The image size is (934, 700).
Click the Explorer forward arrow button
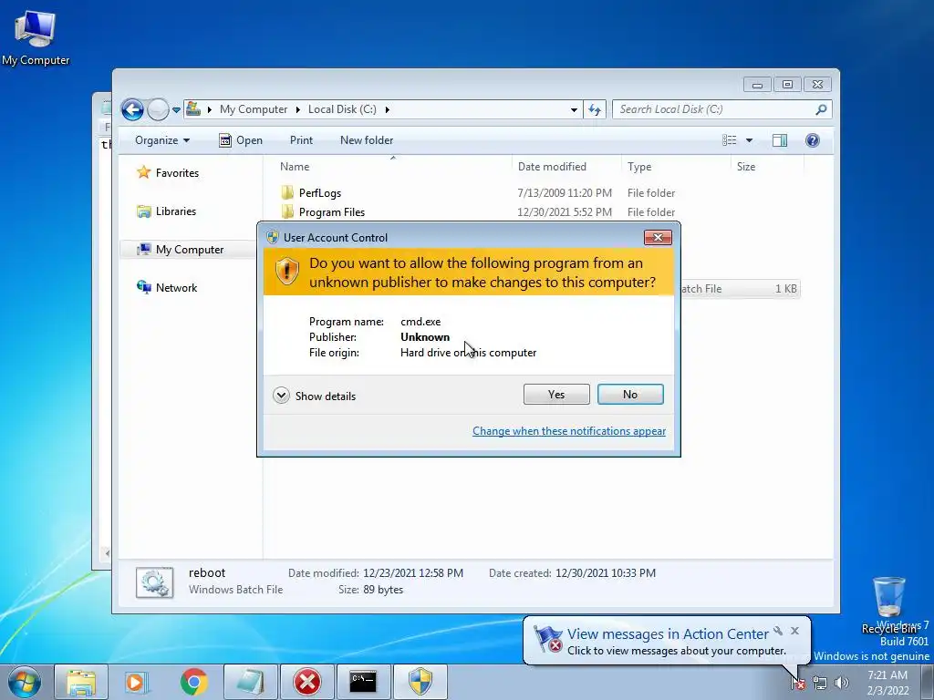tap(158, 109)
